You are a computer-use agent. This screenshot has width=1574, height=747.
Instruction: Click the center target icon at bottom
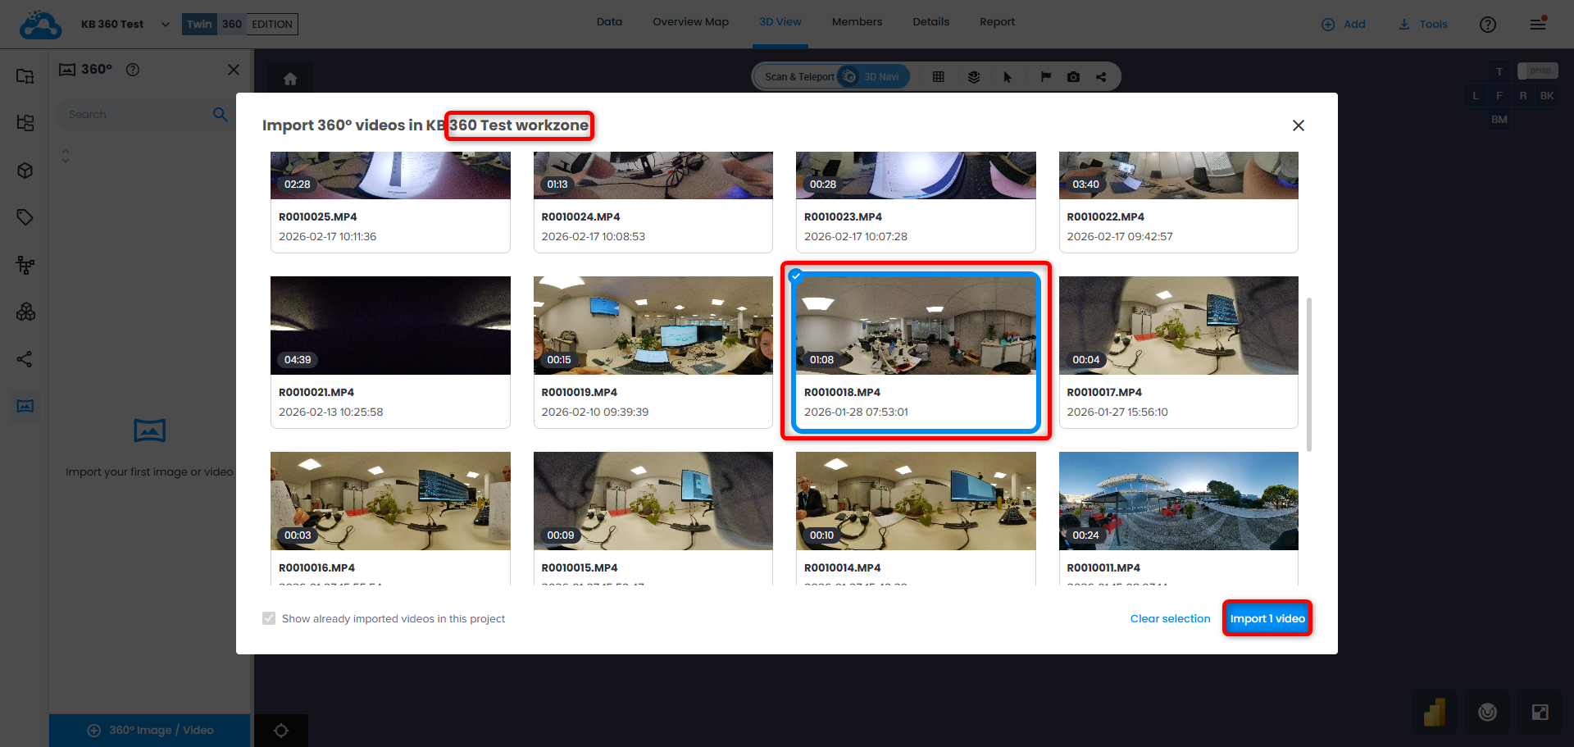coord(281,731)
